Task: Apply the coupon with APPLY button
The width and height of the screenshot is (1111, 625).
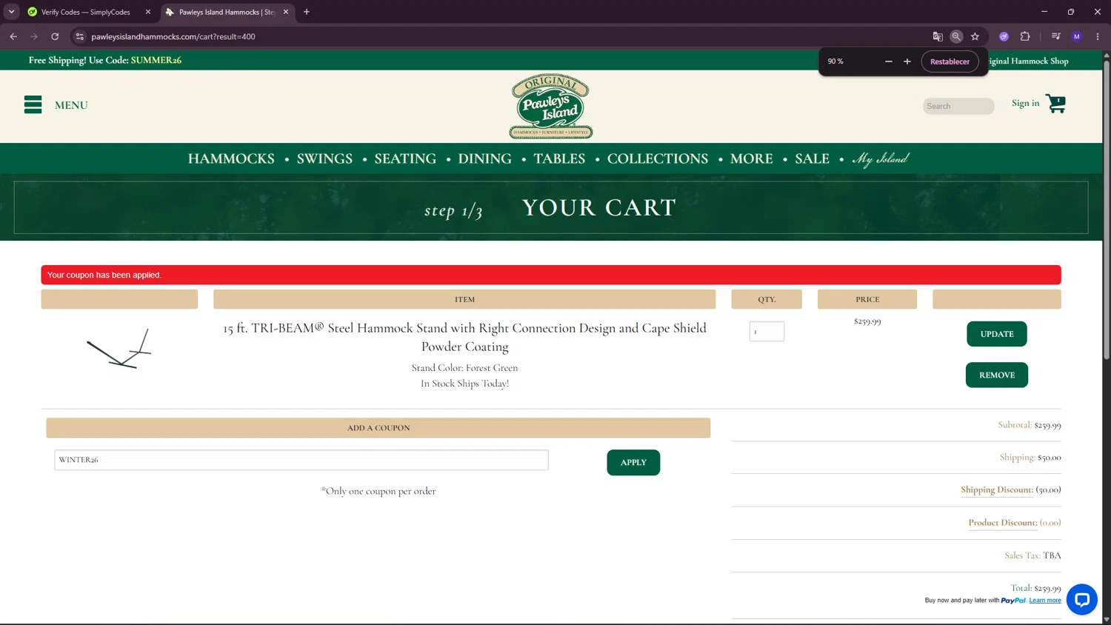Action: coord(633,462)
